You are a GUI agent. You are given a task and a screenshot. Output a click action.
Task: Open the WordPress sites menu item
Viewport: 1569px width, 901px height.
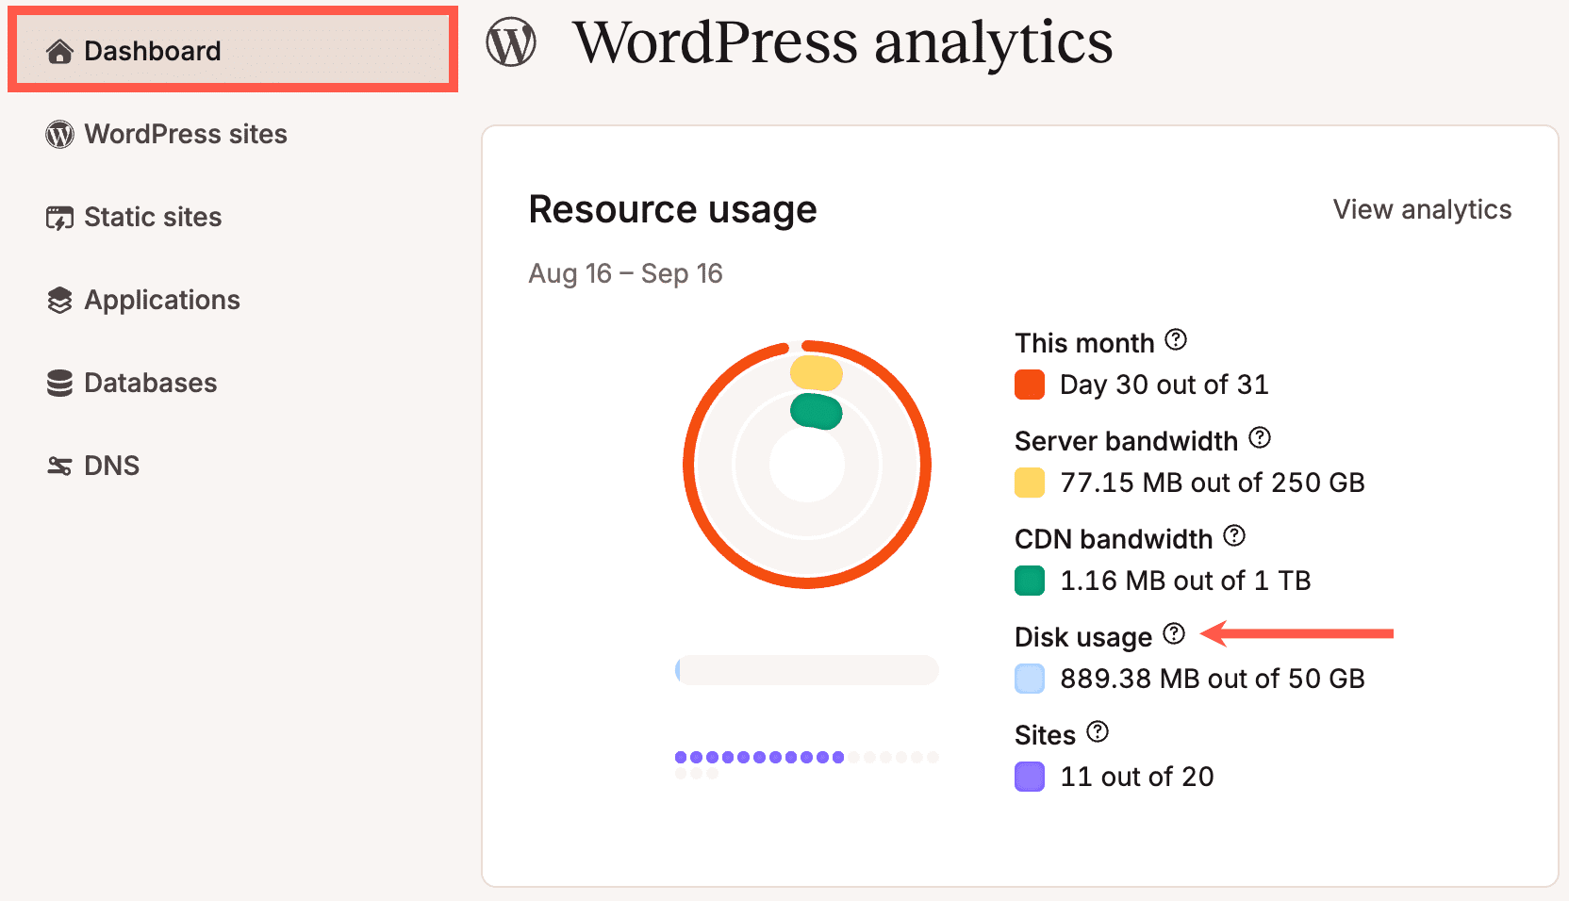pos(186,135)
